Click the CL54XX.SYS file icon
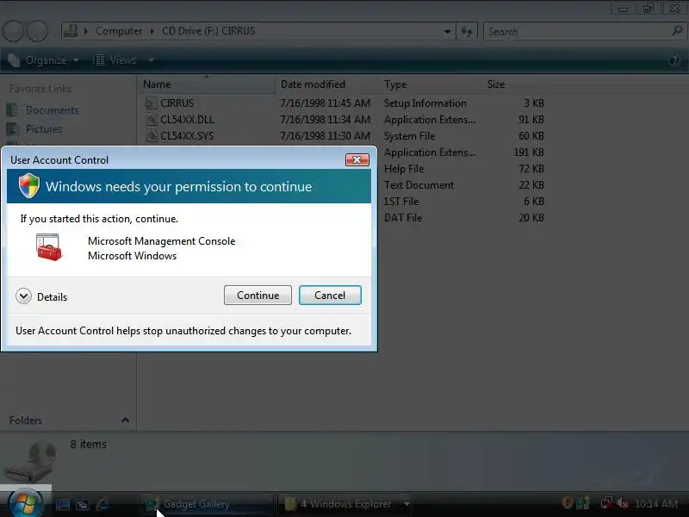The image size is (689, 517). pos(152,136)
